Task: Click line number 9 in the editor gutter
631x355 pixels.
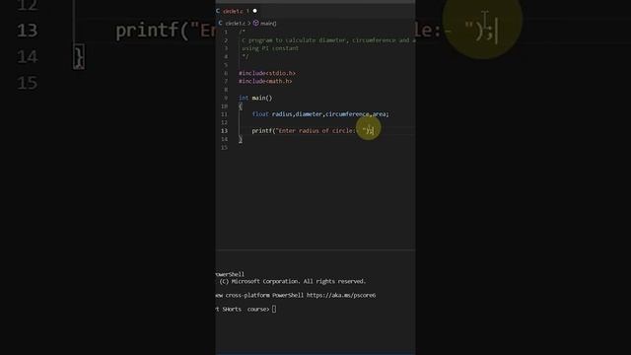Action: tap(226, 98)
